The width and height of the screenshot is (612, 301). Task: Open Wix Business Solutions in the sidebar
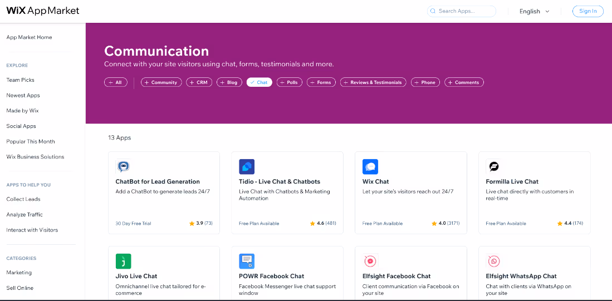35,157
